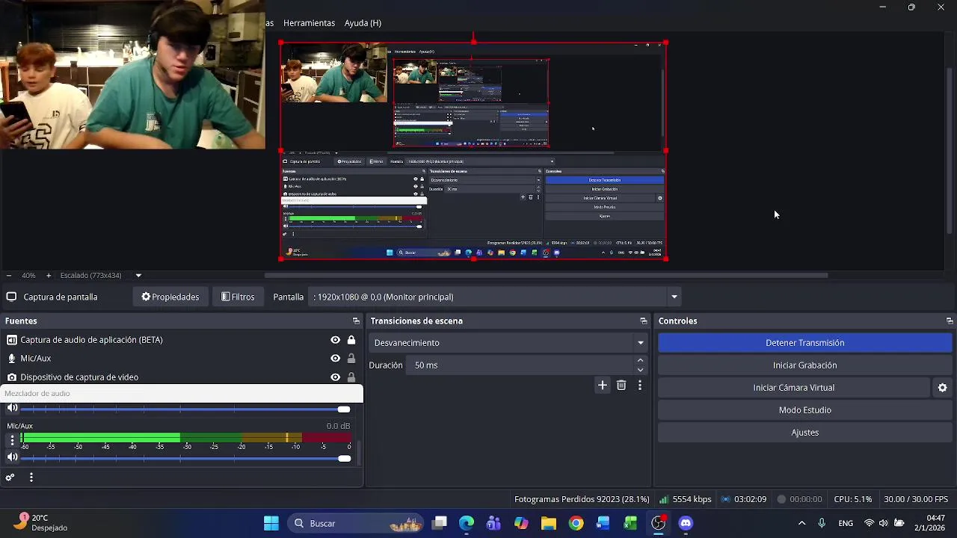Open advanced audio properties gears icon
Image resolution: width=957 pixels, height=538 pixels.
click(x=10, y=477)
